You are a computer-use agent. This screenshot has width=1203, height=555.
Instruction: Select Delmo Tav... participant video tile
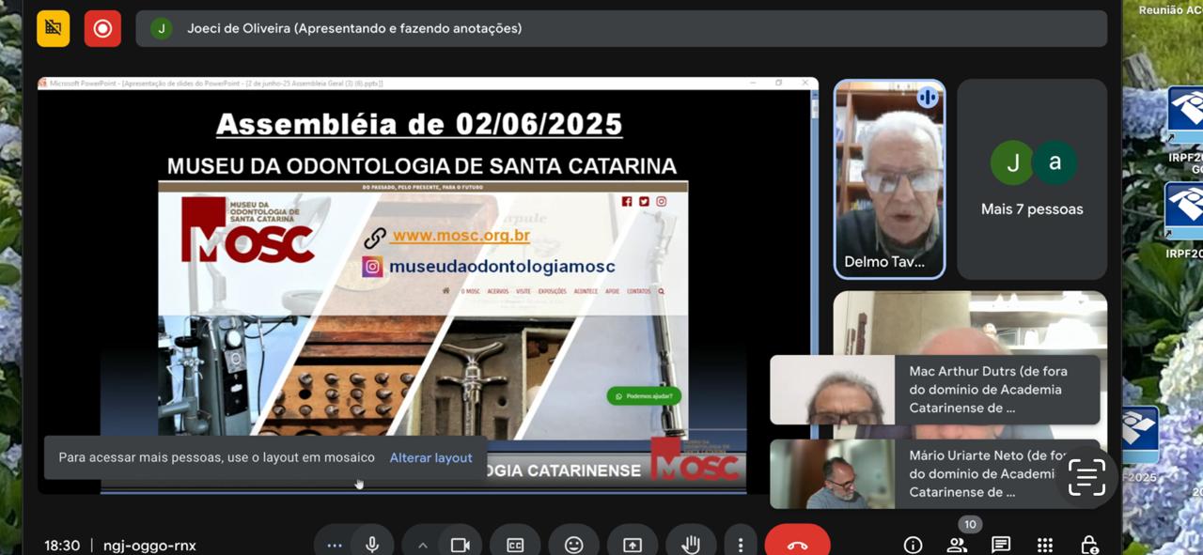tap(889, 179)
